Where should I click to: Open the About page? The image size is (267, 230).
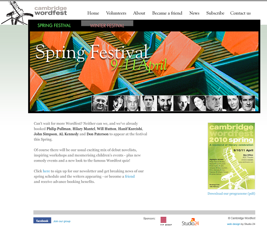tap(139, 13)
